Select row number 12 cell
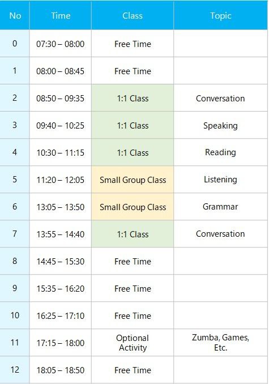Image resolution: width=269 pixels, height=384 pixels. [x=15, y=370]
